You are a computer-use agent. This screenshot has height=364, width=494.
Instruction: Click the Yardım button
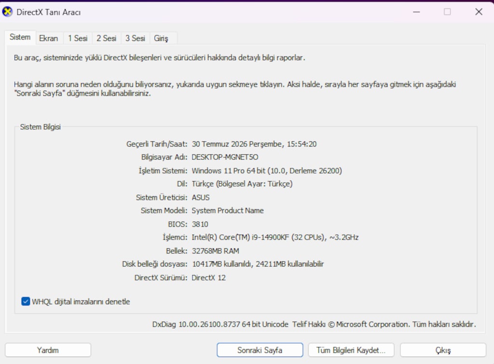coord(48,350)
